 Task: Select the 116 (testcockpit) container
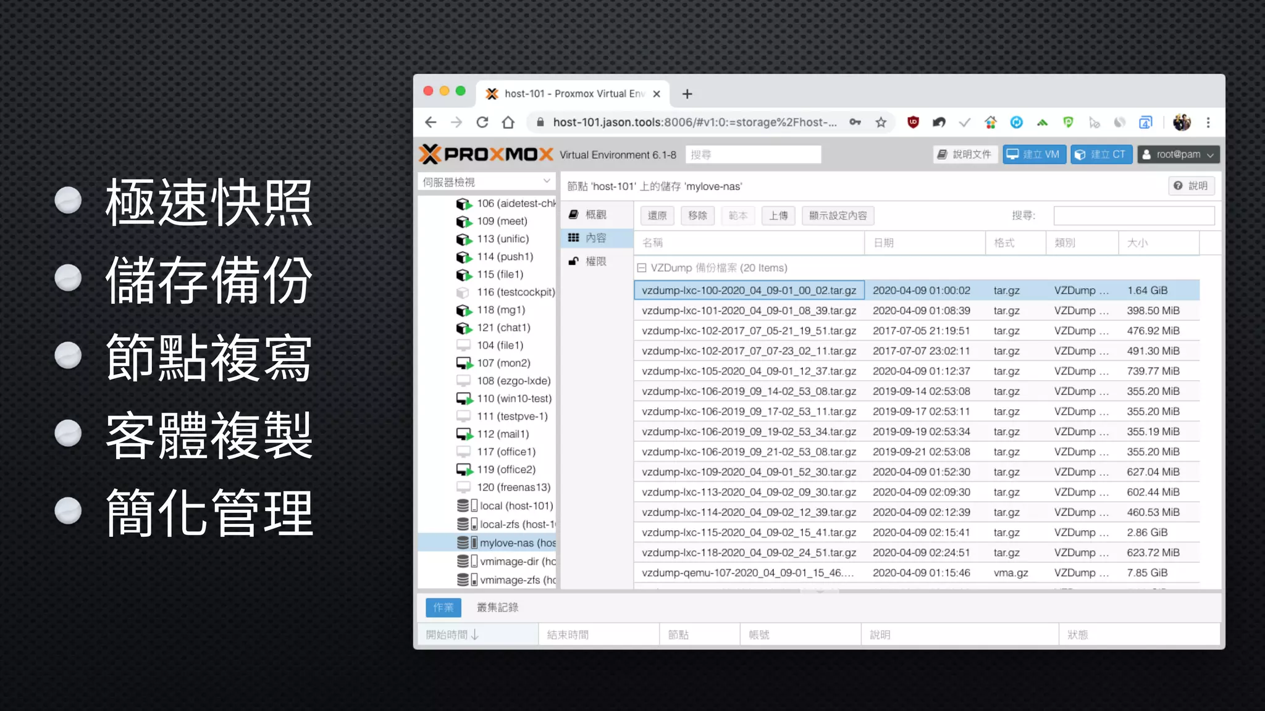[x=505, y=292]
